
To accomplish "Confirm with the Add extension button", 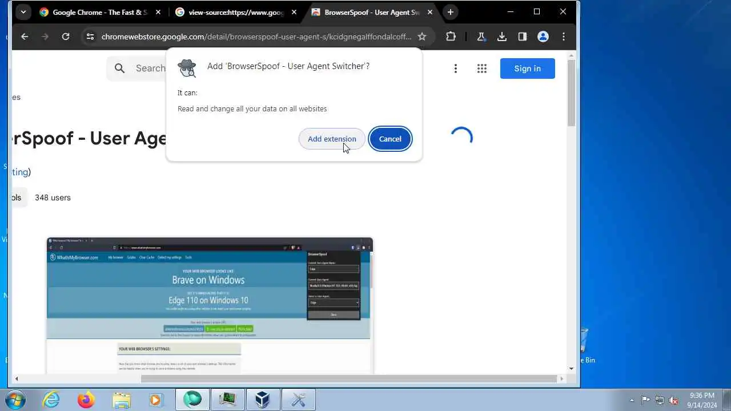I will point(332,139).
